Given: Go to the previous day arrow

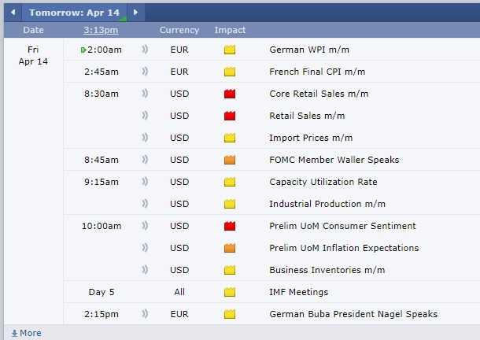Looking at the screenshot, I should [x=13, y=13].
